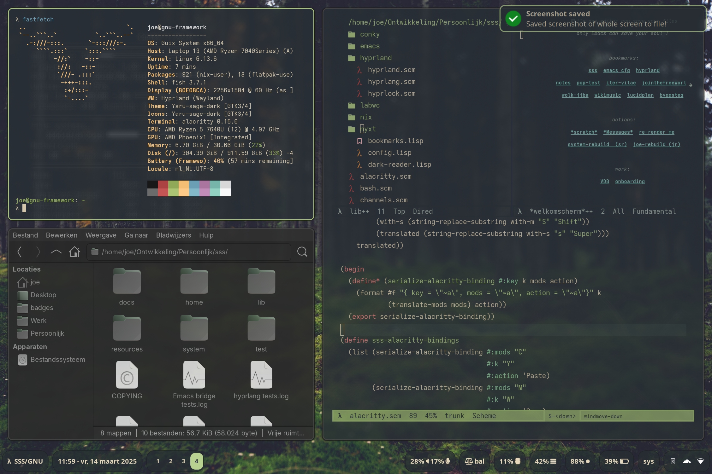Open the onboarding work link
The height and width of the screenshot is (474, 712).
click(630, 182)
